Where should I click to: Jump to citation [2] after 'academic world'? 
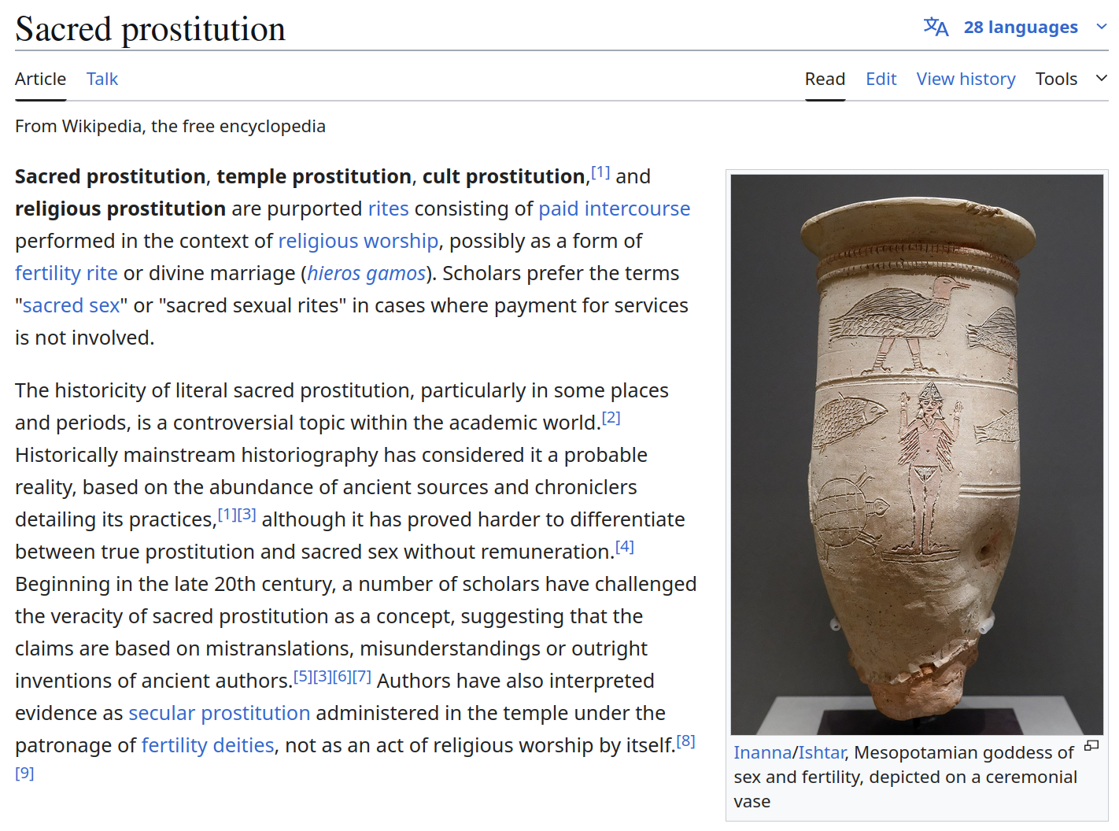coord(611,418)
